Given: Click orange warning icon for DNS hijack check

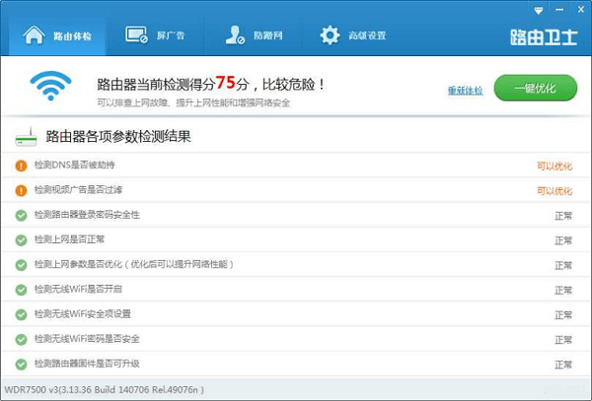Looking at the screenshot, I should coord(21,165).
